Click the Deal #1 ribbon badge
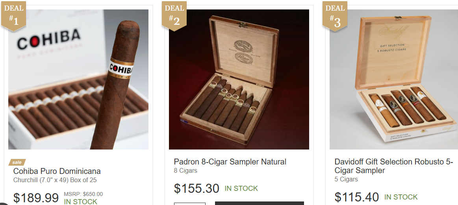This screenshot has width=458, height=205. (13, 15)
